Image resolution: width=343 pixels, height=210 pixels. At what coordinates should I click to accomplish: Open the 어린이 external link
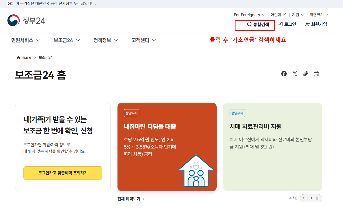[279, 15]
